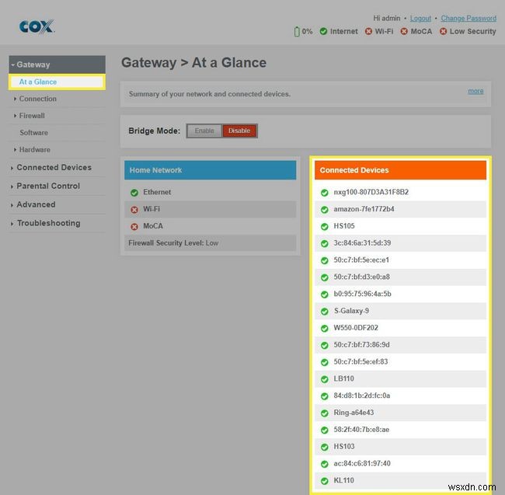
Task: Click the green check beside 50:c7:bf:5e:ef:83
Action: (324, 362)
